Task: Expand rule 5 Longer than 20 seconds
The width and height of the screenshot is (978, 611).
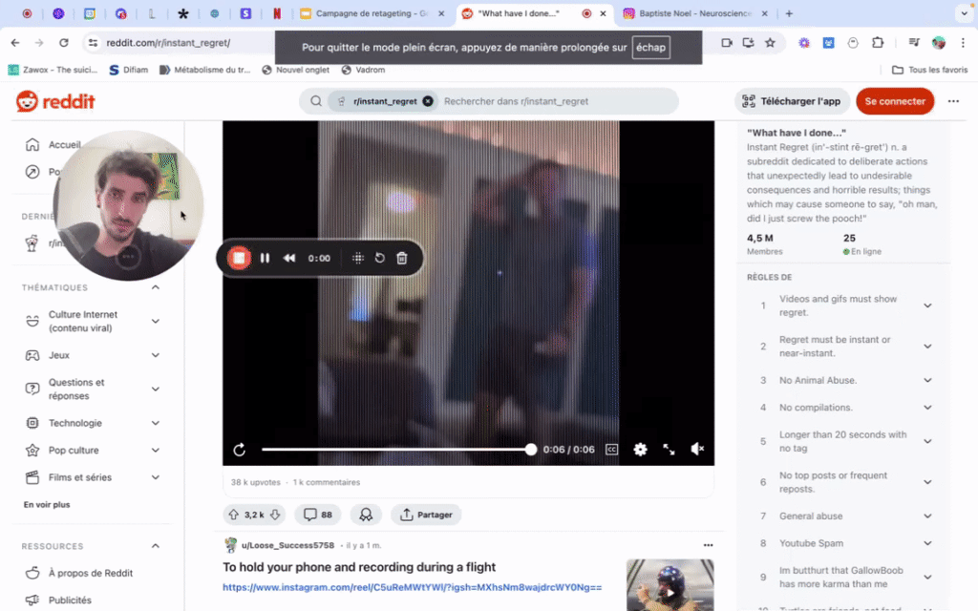Action: 928,441
